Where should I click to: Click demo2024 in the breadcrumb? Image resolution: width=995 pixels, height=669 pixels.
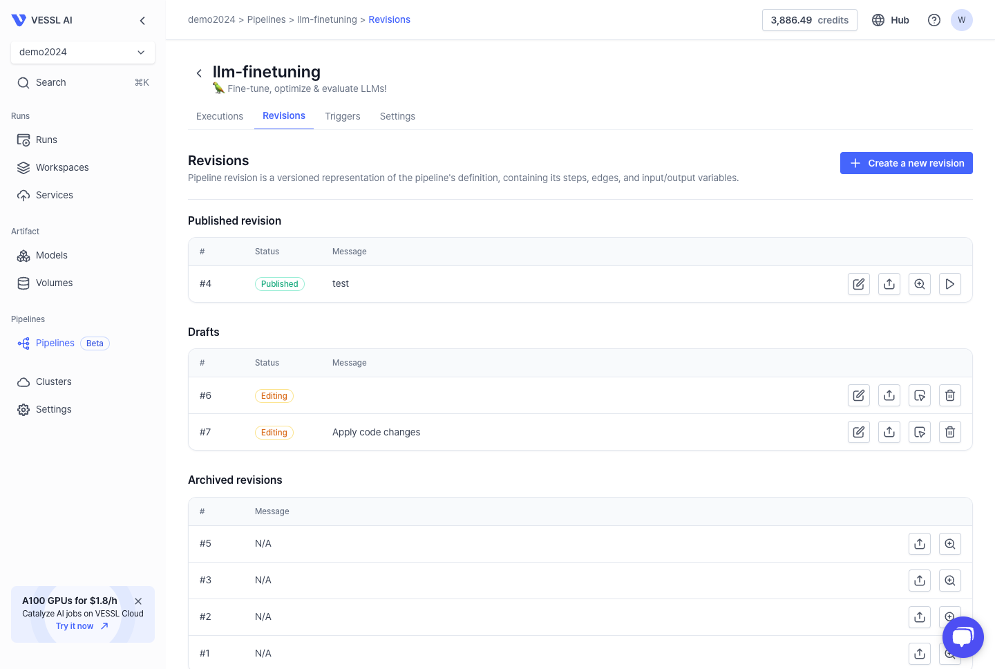coord(211,19)
